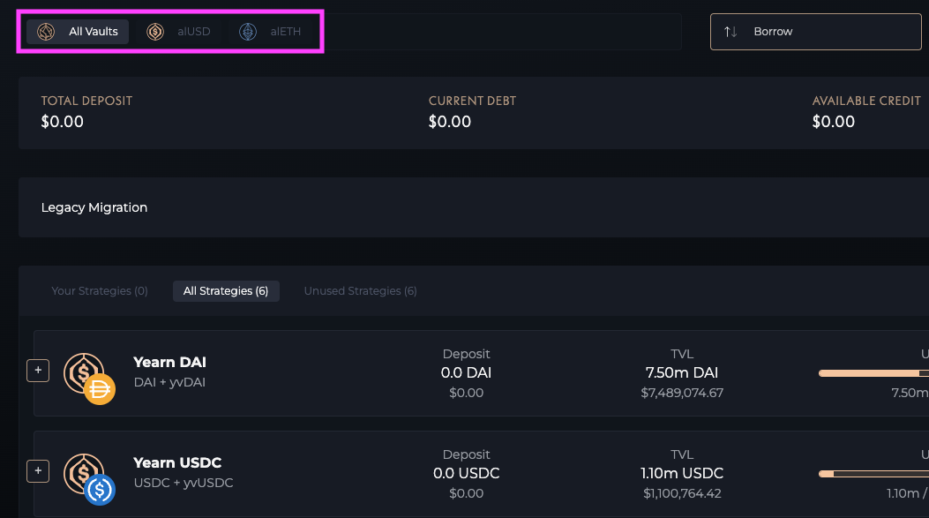Screen dimensions: 929x518
Task: Click the alETH token icon
Action: coord(248,32)
